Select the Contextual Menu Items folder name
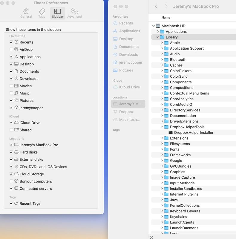Screen dimensions: 236x239 (189, 93)
